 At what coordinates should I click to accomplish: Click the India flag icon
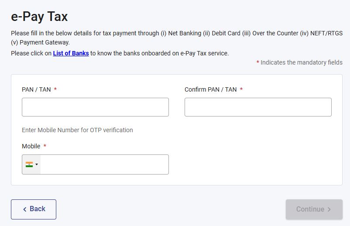[x=29, y=164]
